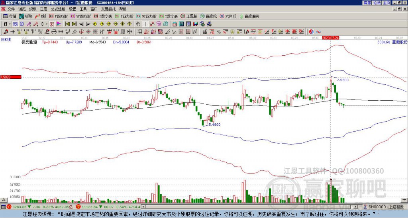Open 赢家服务 from toolbar
Image resolution: width=408 pixels, height=218 pixels.
pyautogui.click(x=249, y=16)
